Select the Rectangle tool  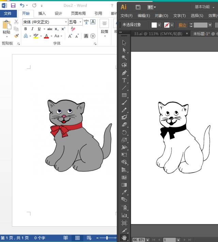124,95
